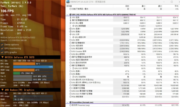Toggle the FurMark GPU graphs checkbox
Screen dimensions: 180x107
pyautogui.click(x=2, y=52)
